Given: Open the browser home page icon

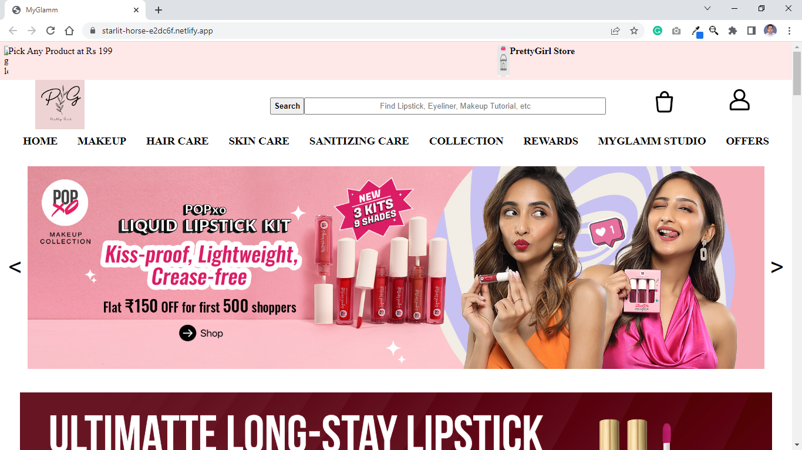Looking at the screenshot, I should point(69,31).
